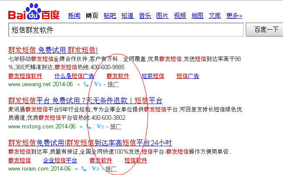Open the 音乐 tab
This screenshot has width=283, height=175.
(x=145, y=16)
